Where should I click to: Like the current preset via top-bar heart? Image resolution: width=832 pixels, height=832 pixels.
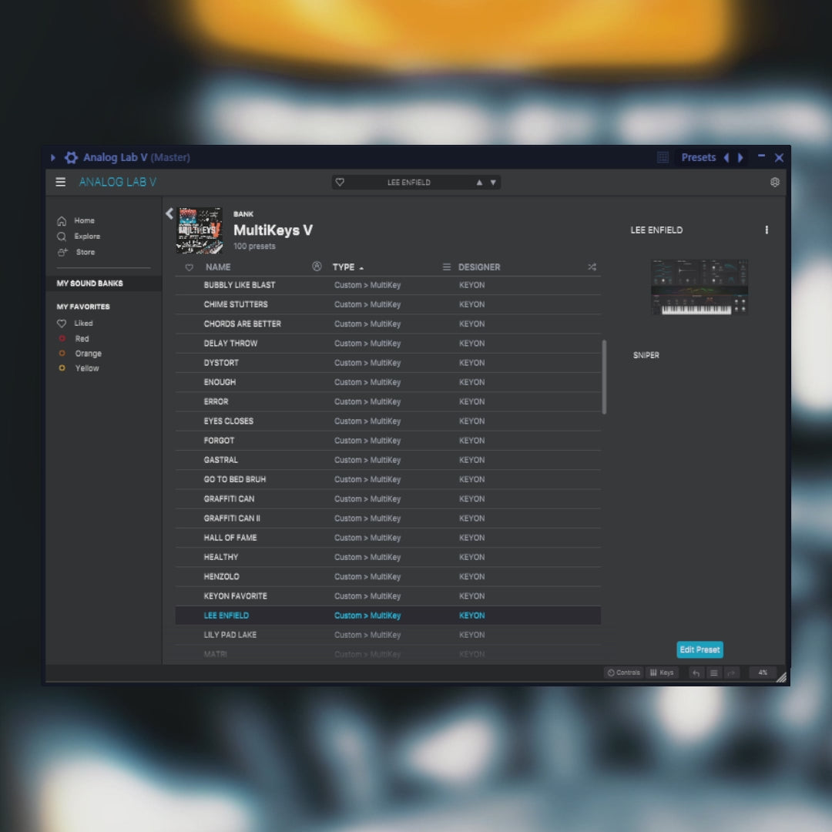tap(340, 183)
